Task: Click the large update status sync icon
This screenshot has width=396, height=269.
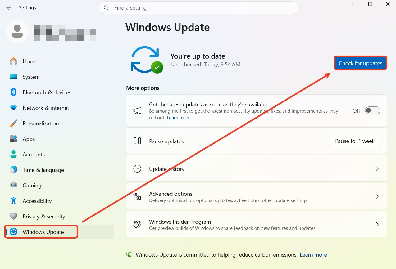Action: pyautogui.click(x=147, y=60)
